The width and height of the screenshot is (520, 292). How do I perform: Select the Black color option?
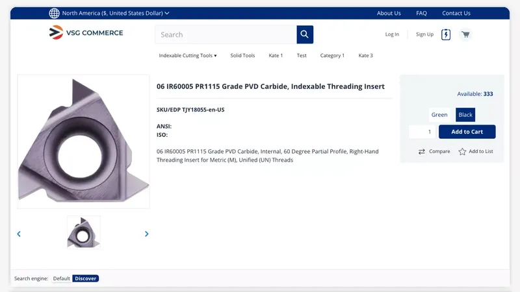(x=465, y=115)
